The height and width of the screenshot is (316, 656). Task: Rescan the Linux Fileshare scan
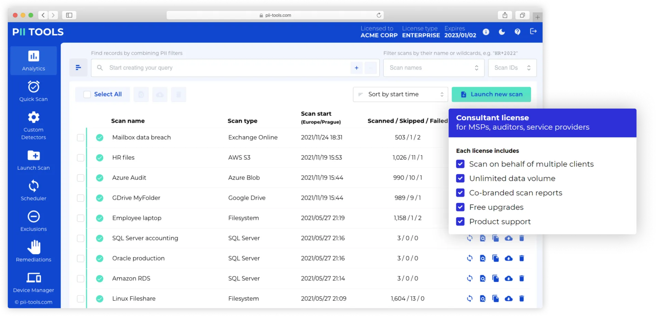click(470, 299)
